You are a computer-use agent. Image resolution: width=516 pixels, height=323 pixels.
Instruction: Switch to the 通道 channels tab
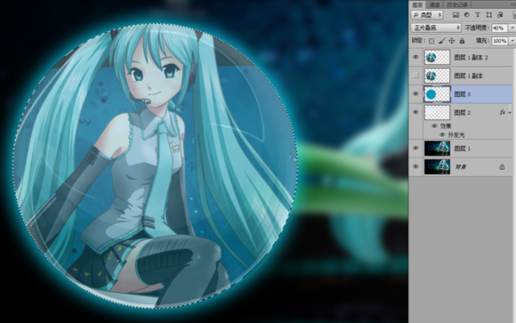[434, 4]
